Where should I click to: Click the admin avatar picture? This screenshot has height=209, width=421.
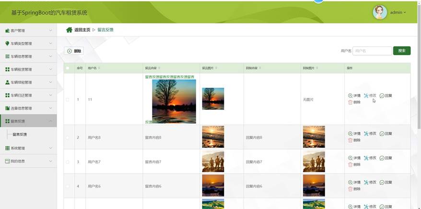click(x=380, y=12)
